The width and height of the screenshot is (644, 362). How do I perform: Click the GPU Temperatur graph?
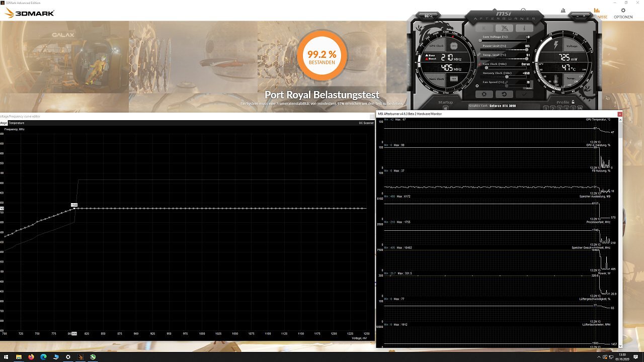[x=497, y=131]
